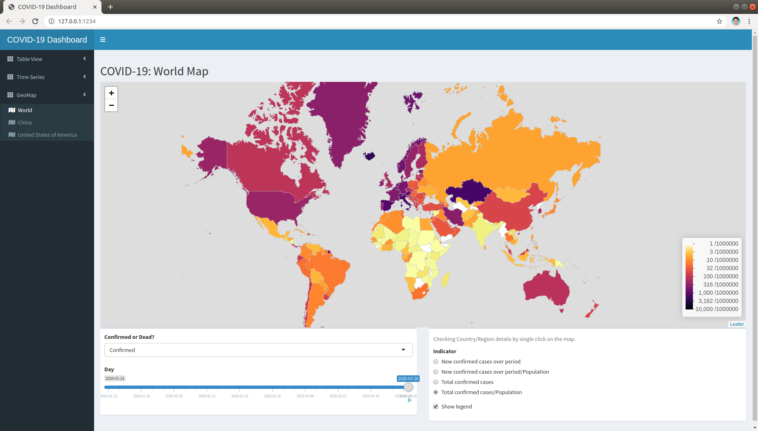
Task: Click the scrollbar down arrow
Action: pyautogui.click(x=755, y=427)
